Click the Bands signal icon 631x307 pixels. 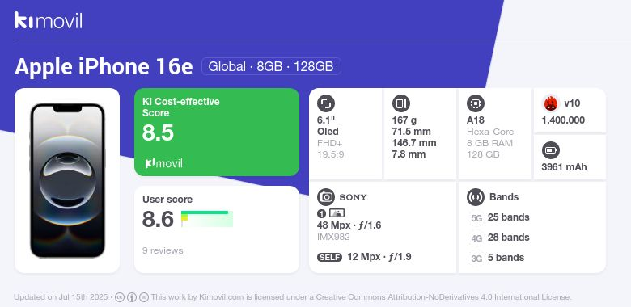click(x=476, y=197)
